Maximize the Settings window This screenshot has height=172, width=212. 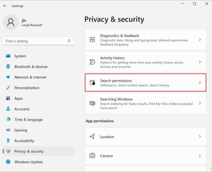coord(194,4)
